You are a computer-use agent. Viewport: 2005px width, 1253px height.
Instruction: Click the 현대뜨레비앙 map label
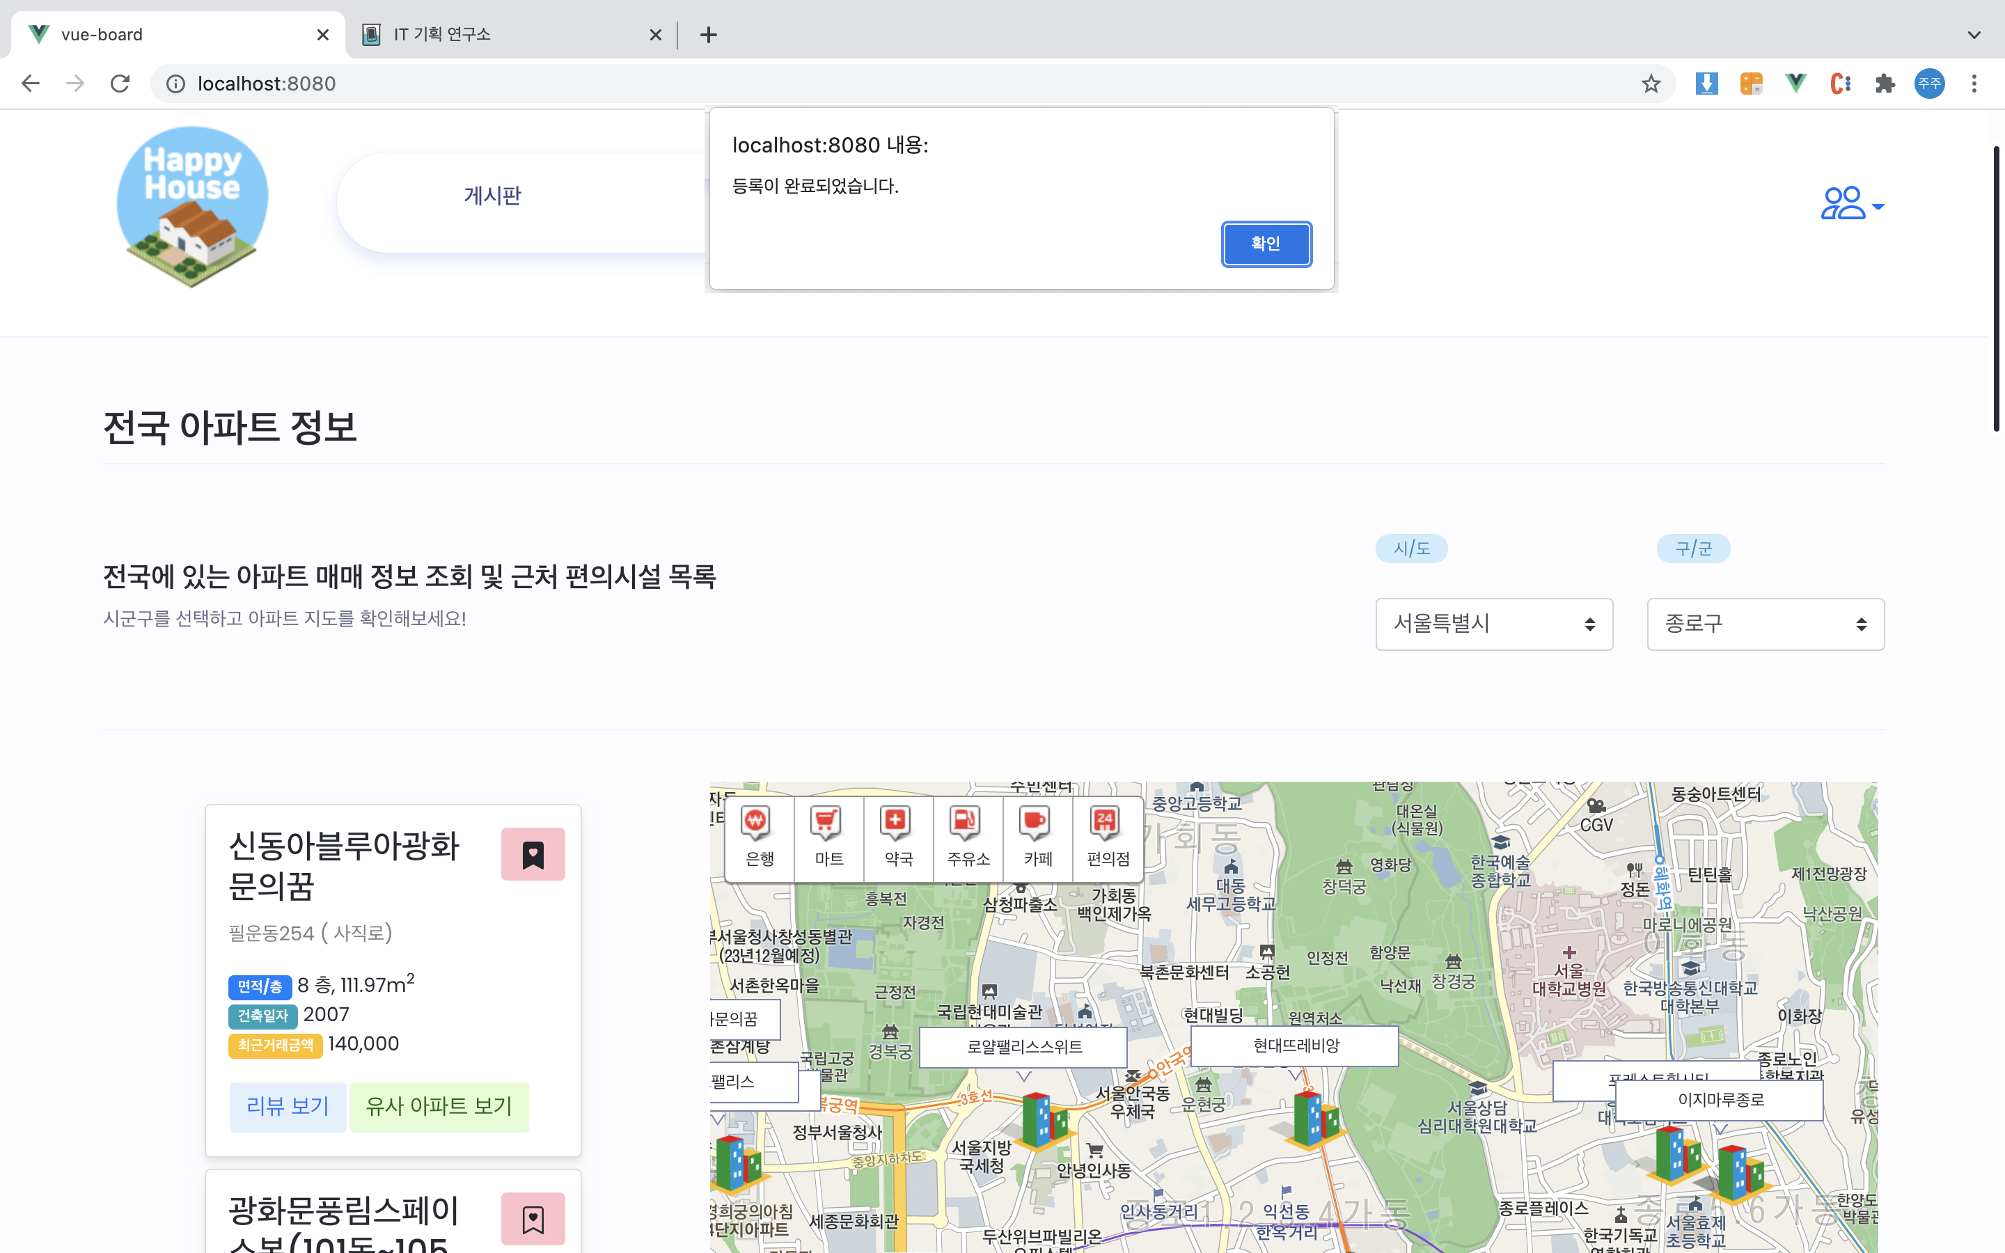click(1296, 1046)
